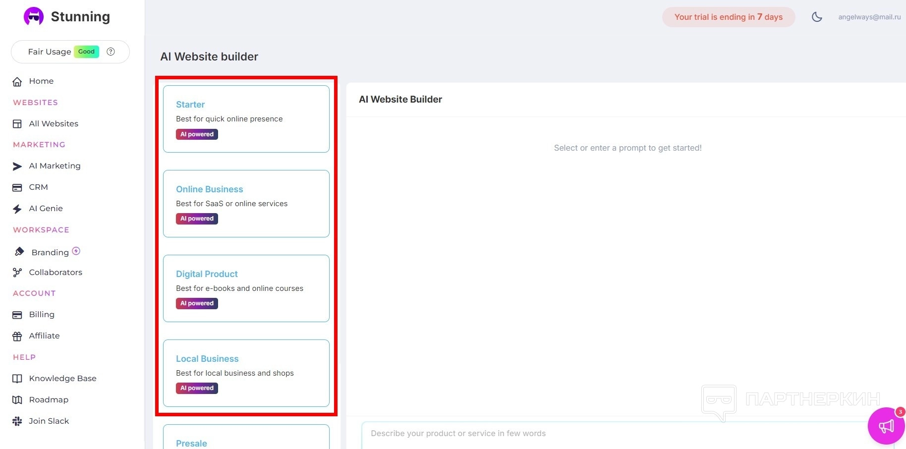Open AI Genie in the sidebar
The height and width of the screenshot is (449, 906).
[46, 209]
